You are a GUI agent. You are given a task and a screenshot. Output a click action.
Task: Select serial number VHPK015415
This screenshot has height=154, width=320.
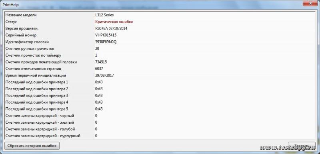(106, 35)
